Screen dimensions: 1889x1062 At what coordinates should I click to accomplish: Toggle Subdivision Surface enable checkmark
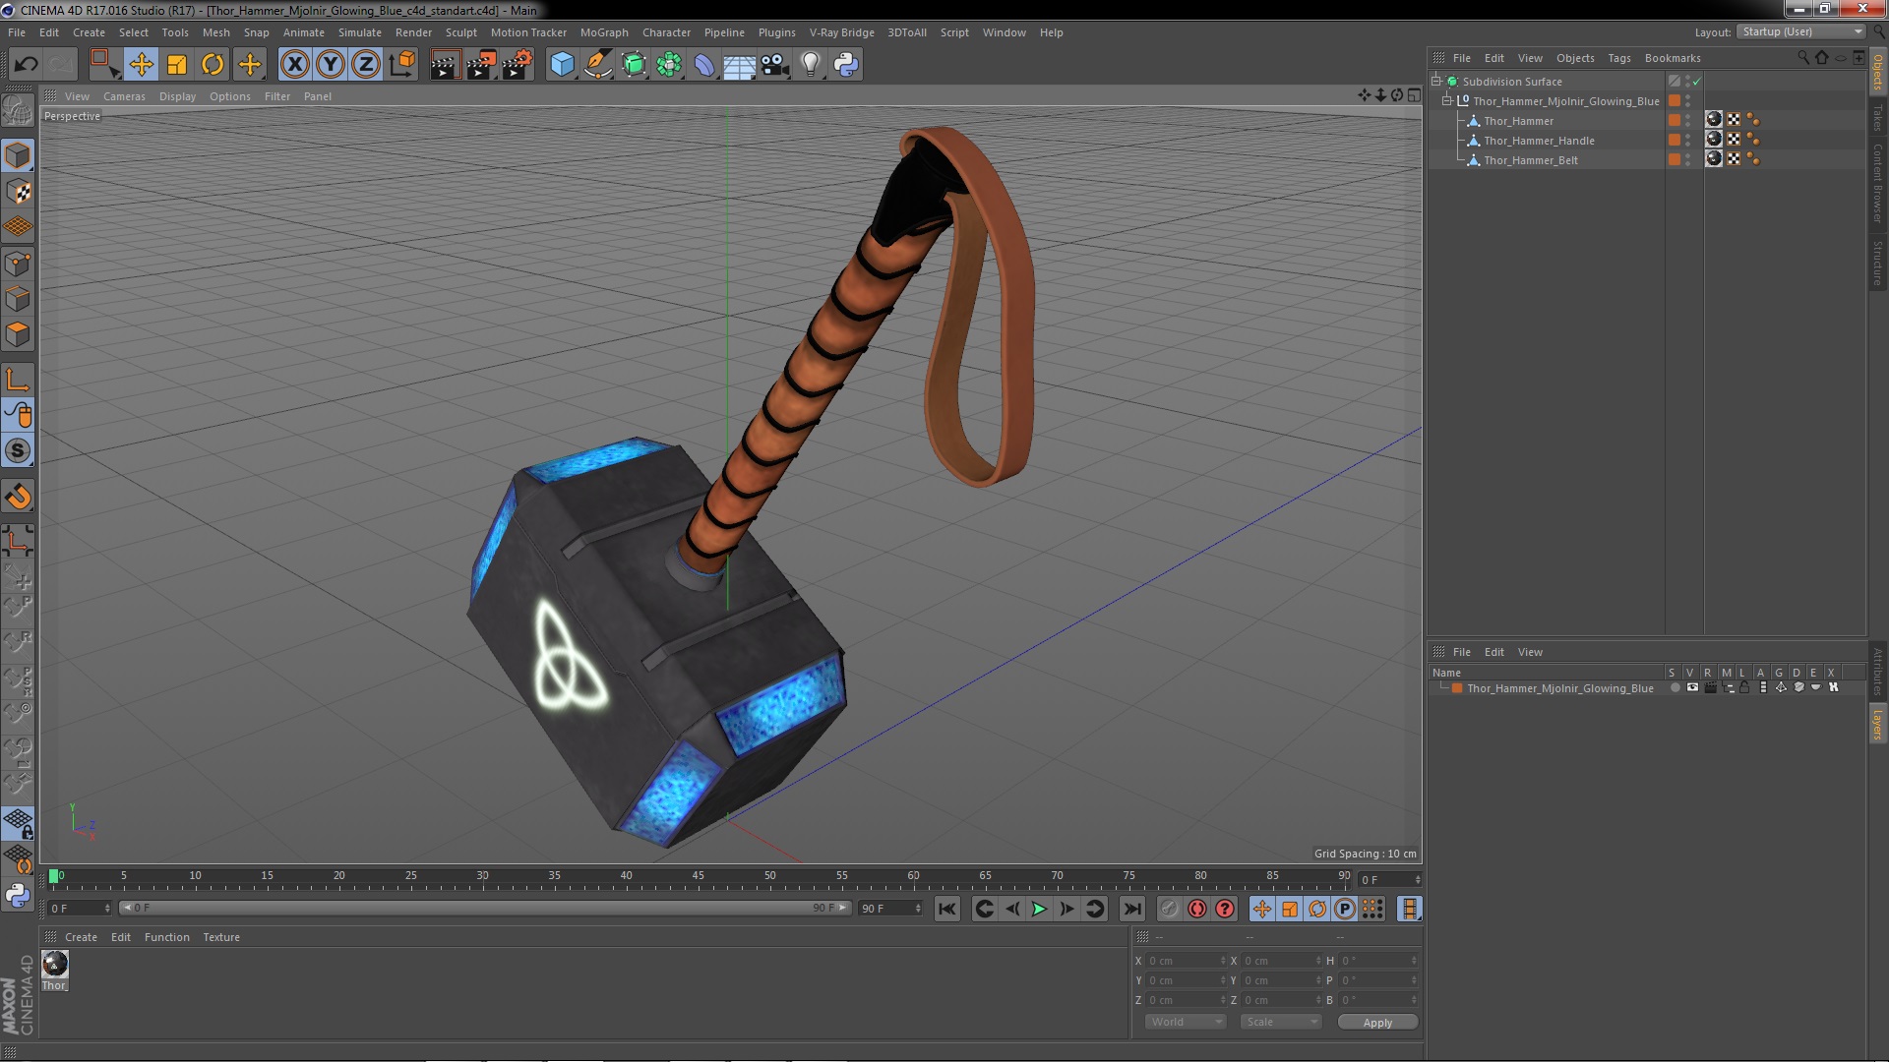tap(1697, 82)
